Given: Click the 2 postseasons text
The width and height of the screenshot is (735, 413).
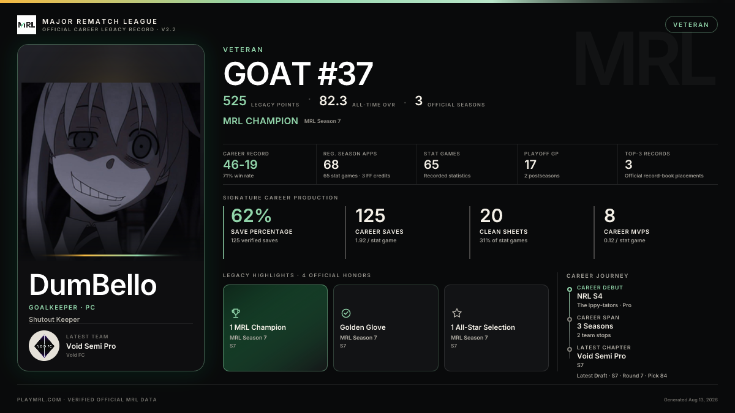Looking at the screenshot, I should click(x=541, y=176).
